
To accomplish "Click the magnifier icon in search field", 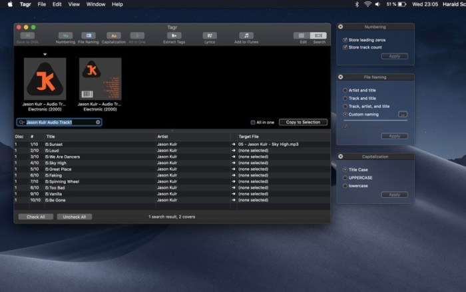I will click(x=21, y=123).
